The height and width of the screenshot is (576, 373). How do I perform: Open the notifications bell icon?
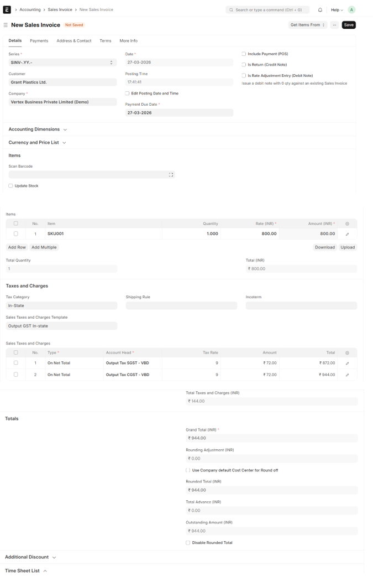click(x=320, y=10)
